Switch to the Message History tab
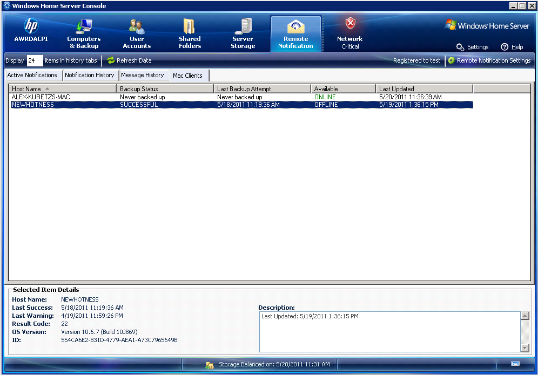Image resolution: width=538 pixels, height=375 pixels. click(x=143, y=75)
